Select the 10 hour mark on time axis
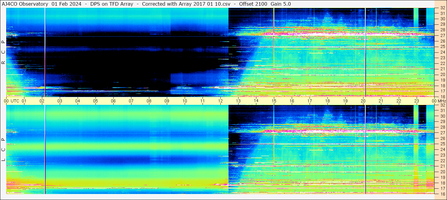 (x=185, y=101)
